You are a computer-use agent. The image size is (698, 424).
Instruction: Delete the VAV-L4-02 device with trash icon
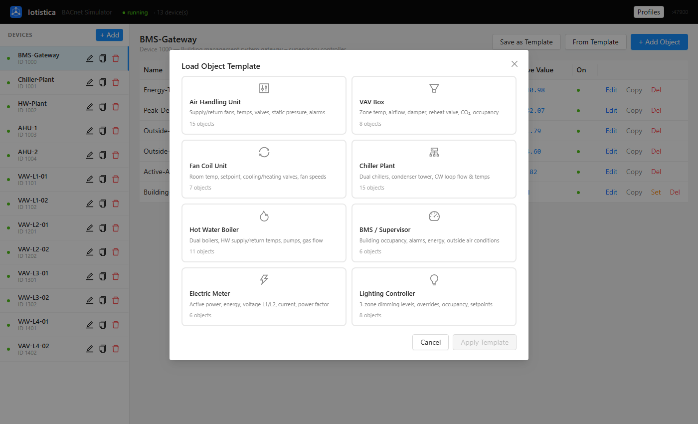[116, 349]
